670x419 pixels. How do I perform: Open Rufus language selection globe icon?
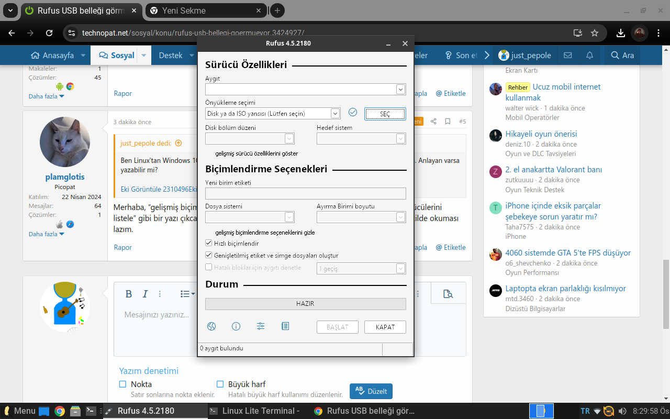211,326
